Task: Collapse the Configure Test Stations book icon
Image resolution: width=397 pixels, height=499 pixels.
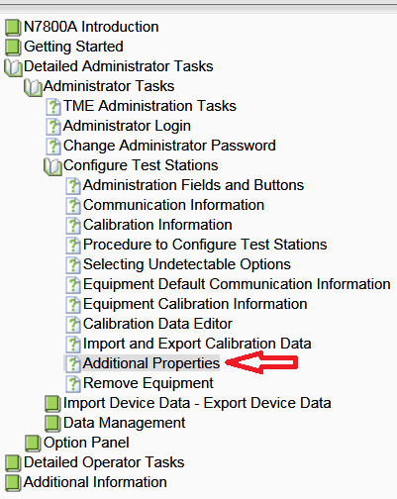Action: point(52,166)
